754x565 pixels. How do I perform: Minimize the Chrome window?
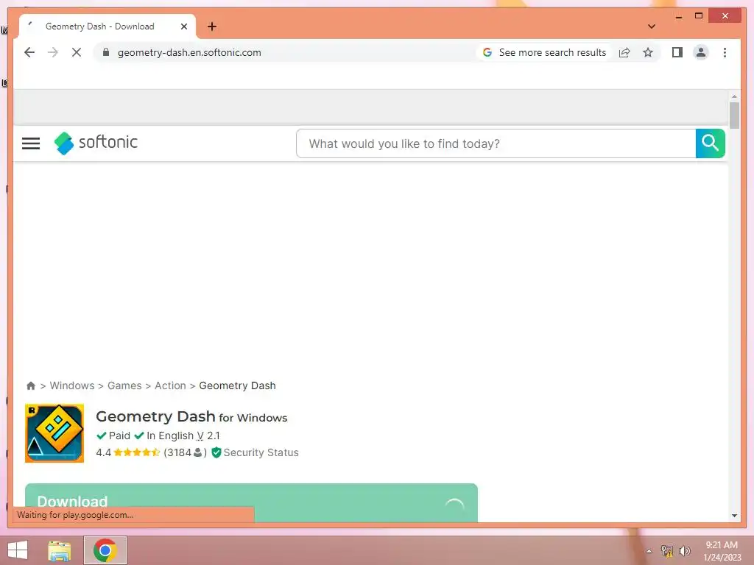[x=678, y=16]
